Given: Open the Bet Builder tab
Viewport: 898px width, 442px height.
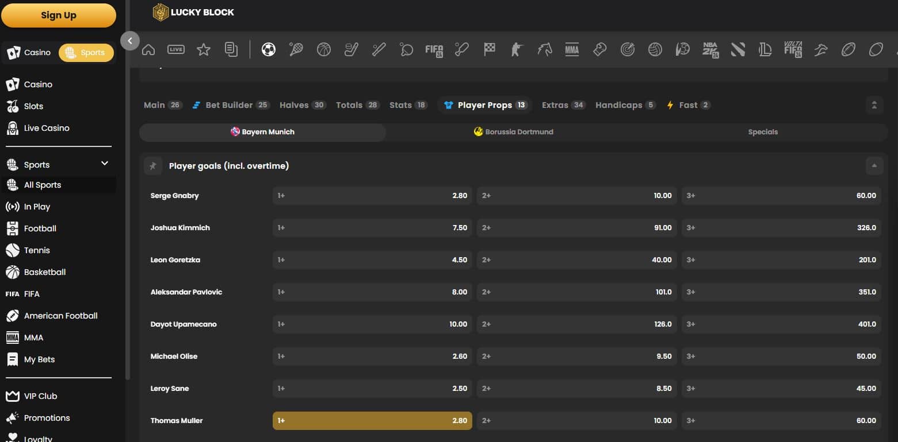Looking at the screenshot, I should point(231,105).
